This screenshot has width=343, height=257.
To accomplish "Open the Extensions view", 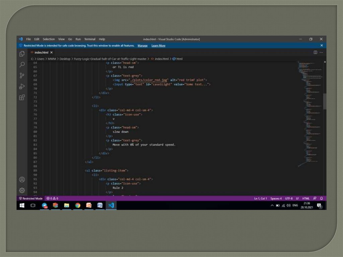I will [22, 98].
